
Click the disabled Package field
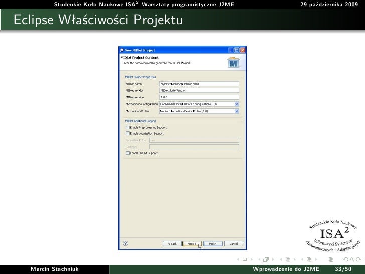194,147
